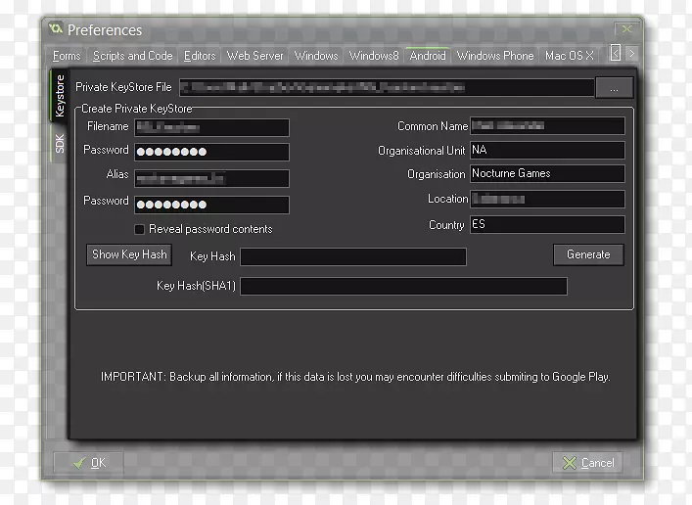Focus the Country text field
Image resolution: width=692 pixels, height=505 pixels.
point(546,225)
